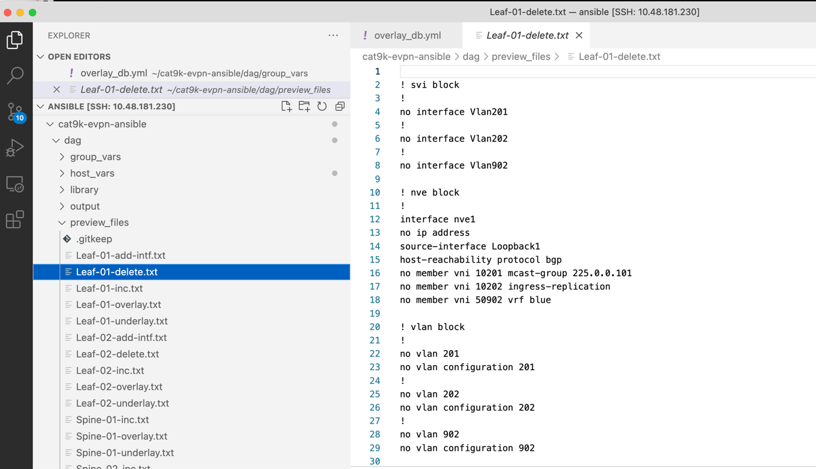
Task: Open the Remote Explorer view
Action: coord(15,184)
